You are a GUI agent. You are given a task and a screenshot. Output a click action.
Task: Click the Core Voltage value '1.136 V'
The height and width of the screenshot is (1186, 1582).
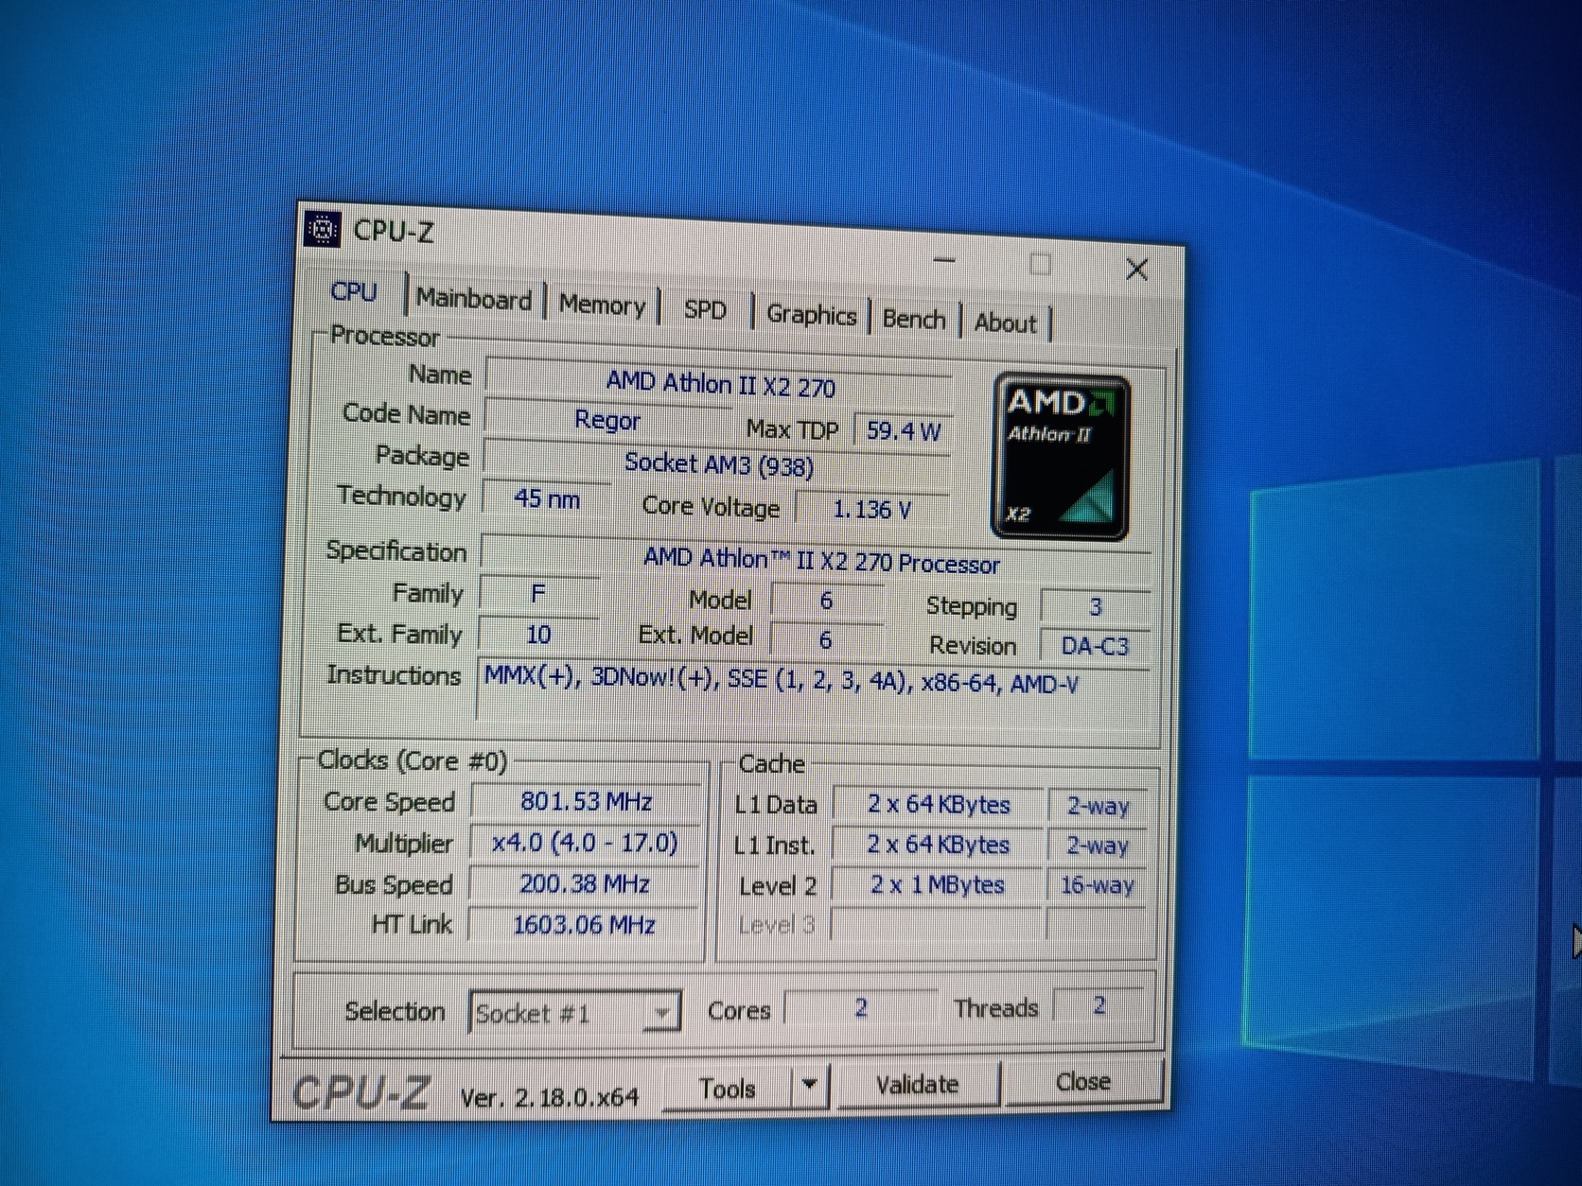pyautogui.click(x=871, y=510)
